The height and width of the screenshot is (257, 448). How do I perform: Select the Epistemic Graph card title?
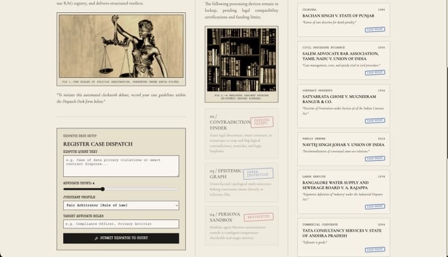226,174
